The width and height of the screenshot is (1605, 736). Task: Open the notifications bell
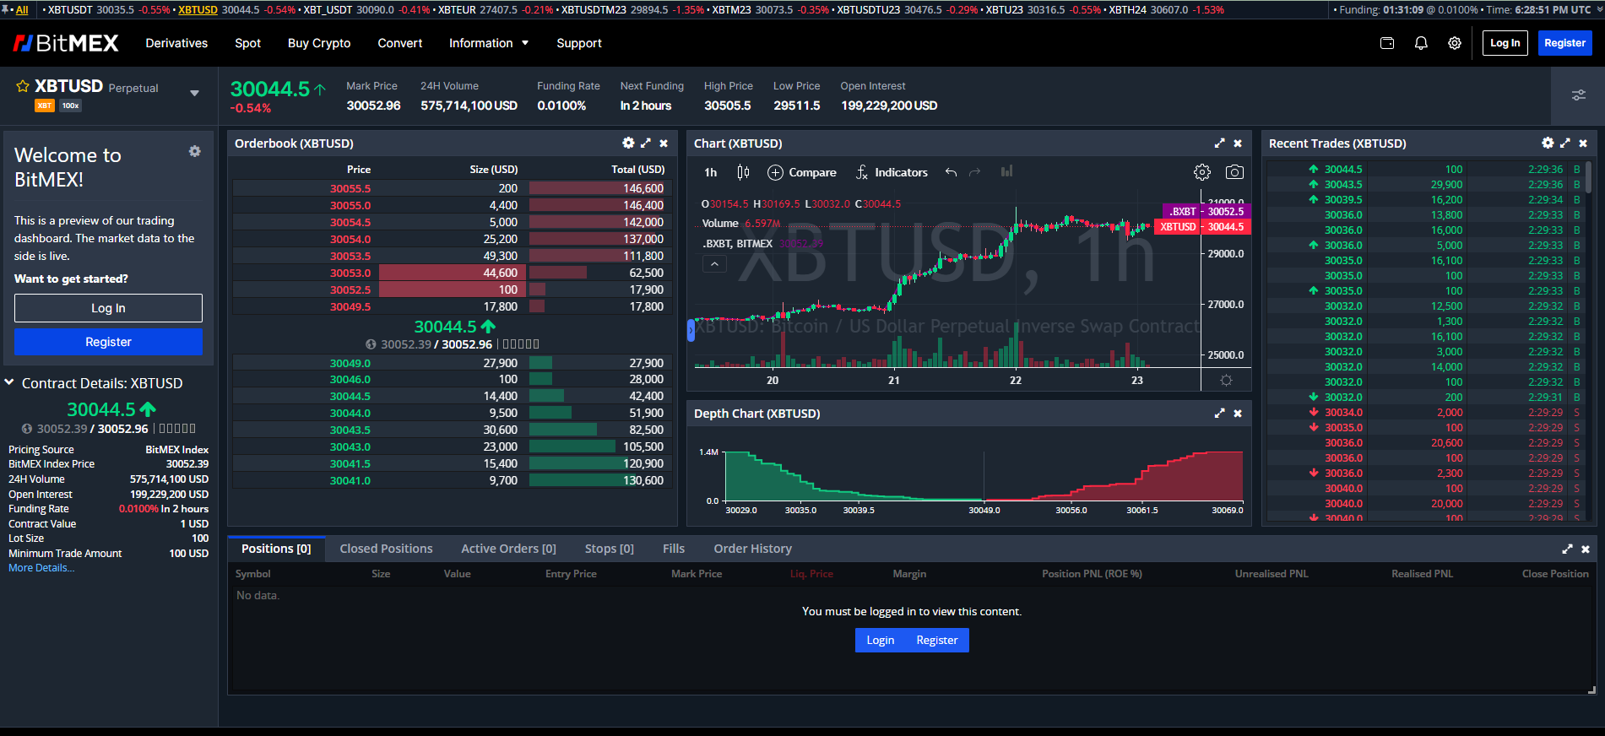coord(1421,43)
